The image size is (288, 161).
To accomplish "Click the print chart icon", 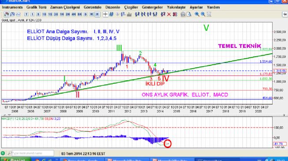I will 183,15.
